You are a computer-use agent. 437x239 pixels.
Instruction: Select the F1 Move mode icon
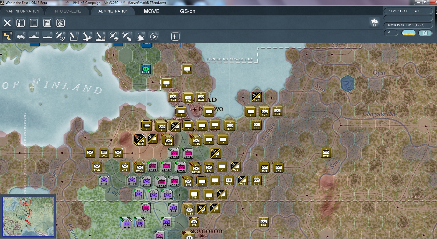click(x=7, y=36)
